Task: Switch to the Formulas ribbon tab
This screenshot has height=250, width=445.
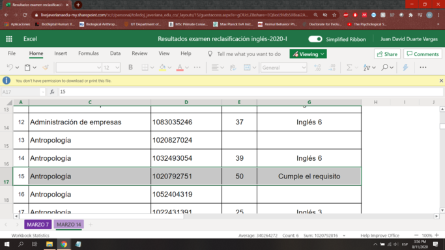Action: click(89, 53)
